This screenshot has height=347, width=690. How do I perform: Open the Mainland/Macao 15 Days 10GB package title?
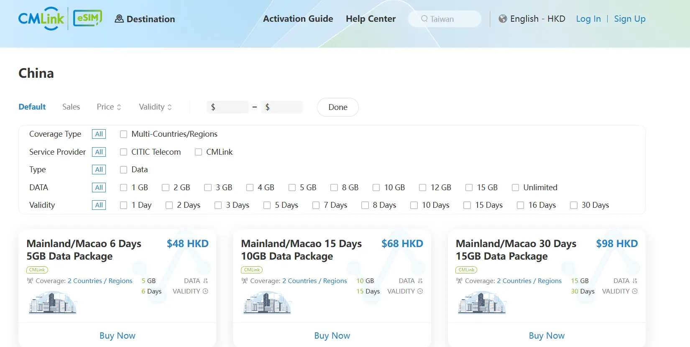302,250
